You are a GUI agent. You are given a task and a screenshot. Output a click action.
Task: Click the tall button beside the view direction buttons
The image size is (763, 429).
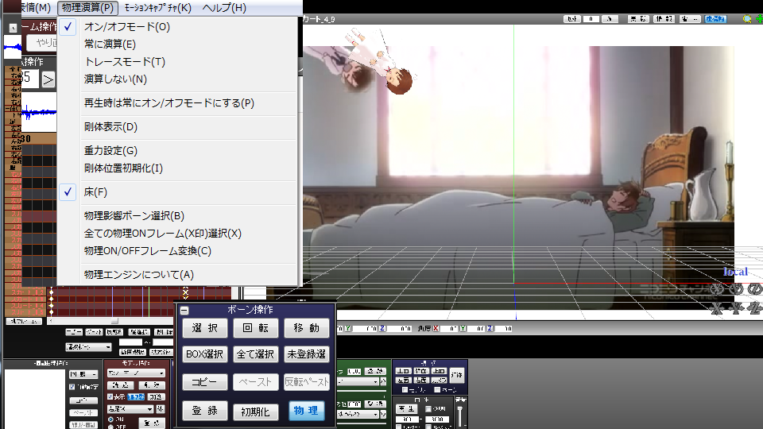tap(456, 375)
